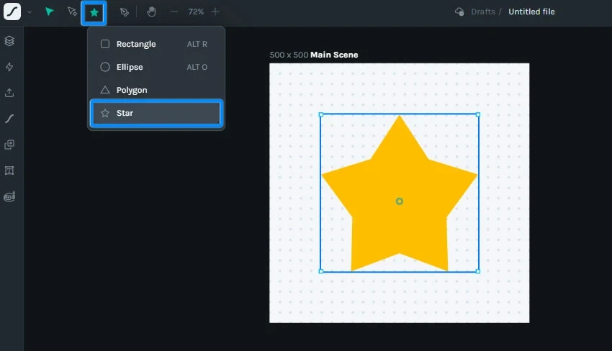Open the star shape tool menu

[x=94, y=12]
